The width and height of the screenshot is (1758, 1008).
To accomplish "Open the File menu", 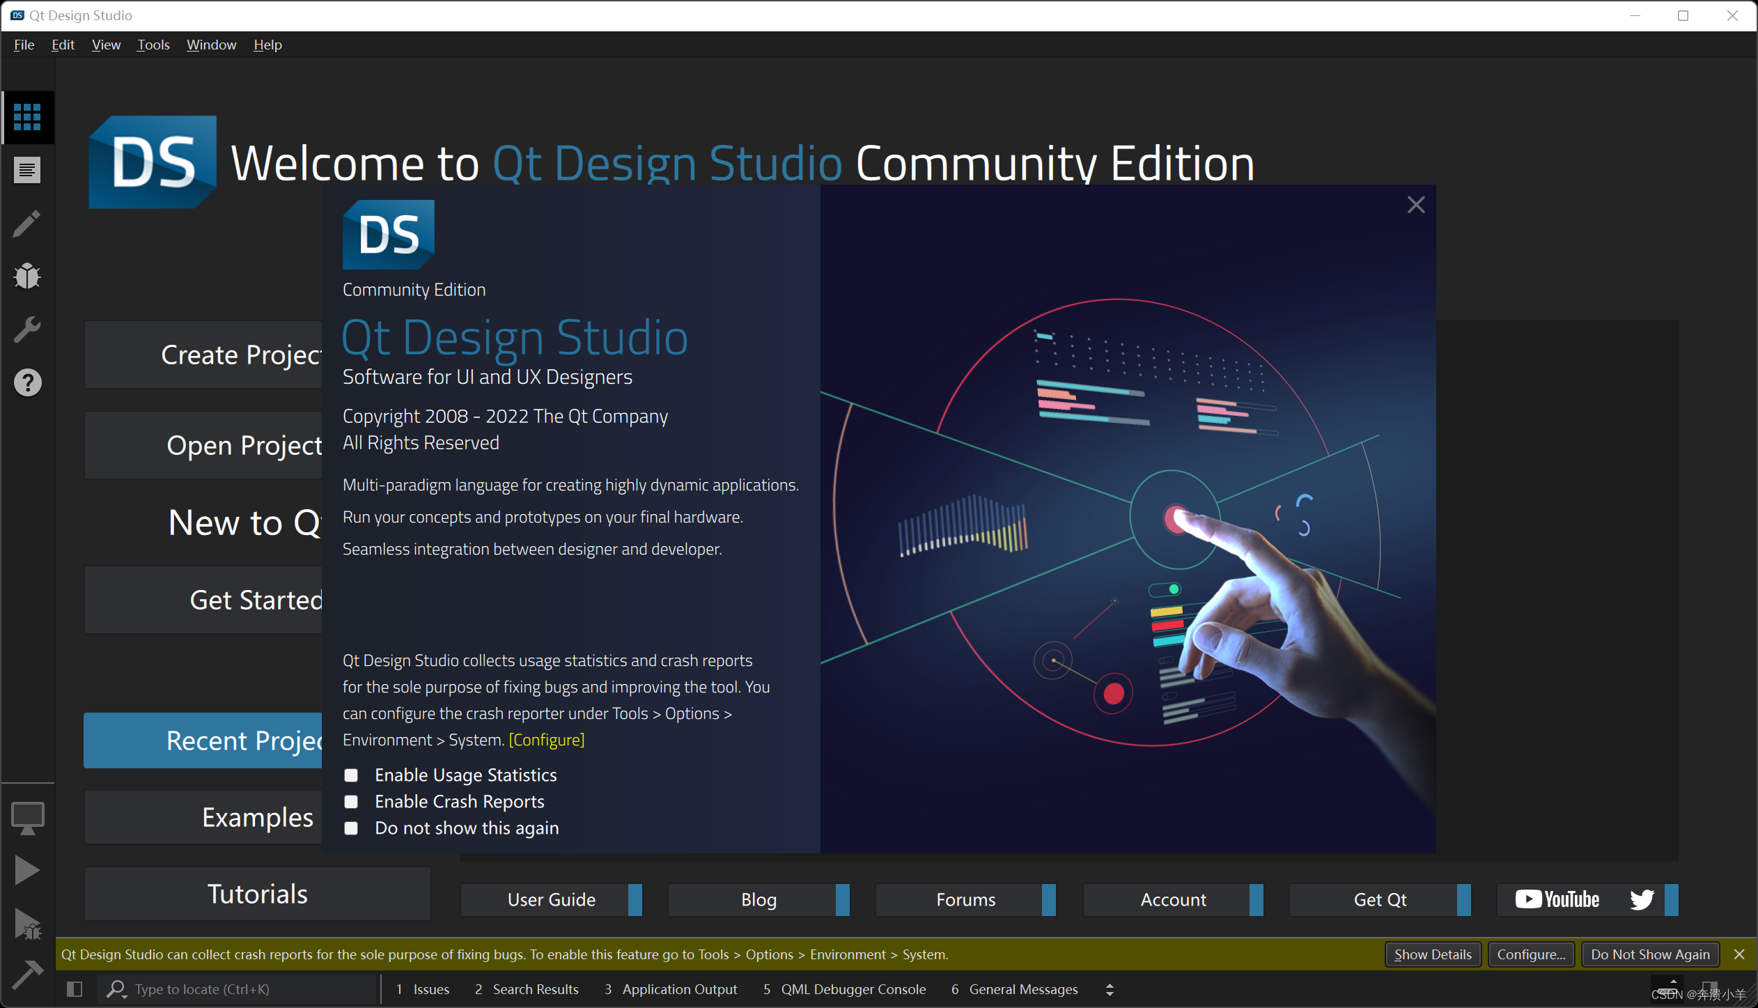I will pos(24,45).
